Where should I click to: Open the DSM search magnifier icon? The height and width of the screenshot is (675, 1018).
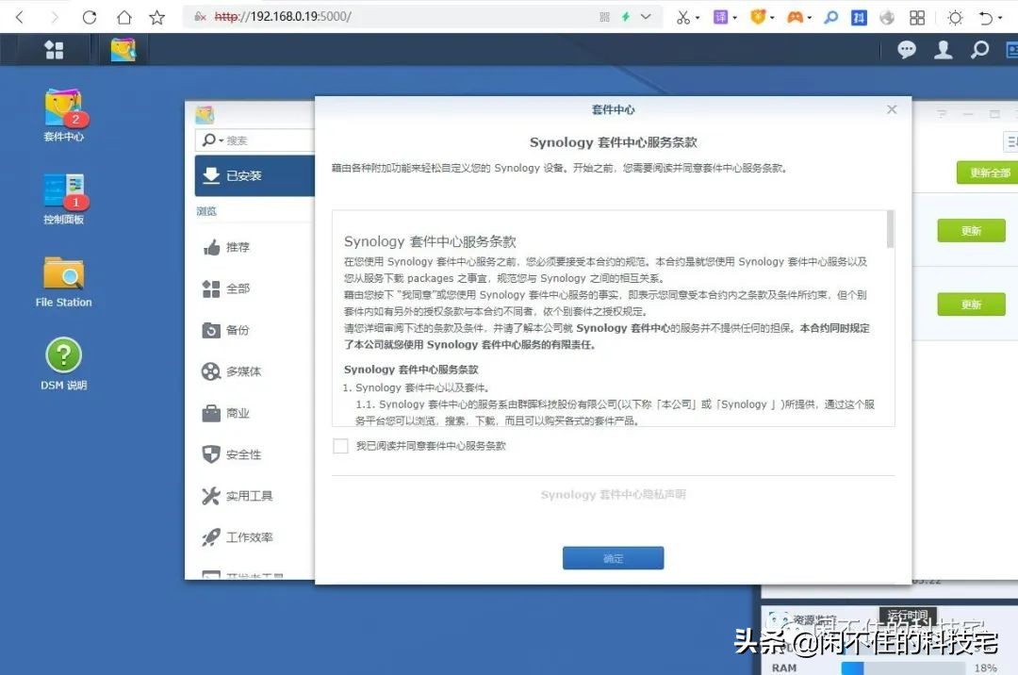981,50
